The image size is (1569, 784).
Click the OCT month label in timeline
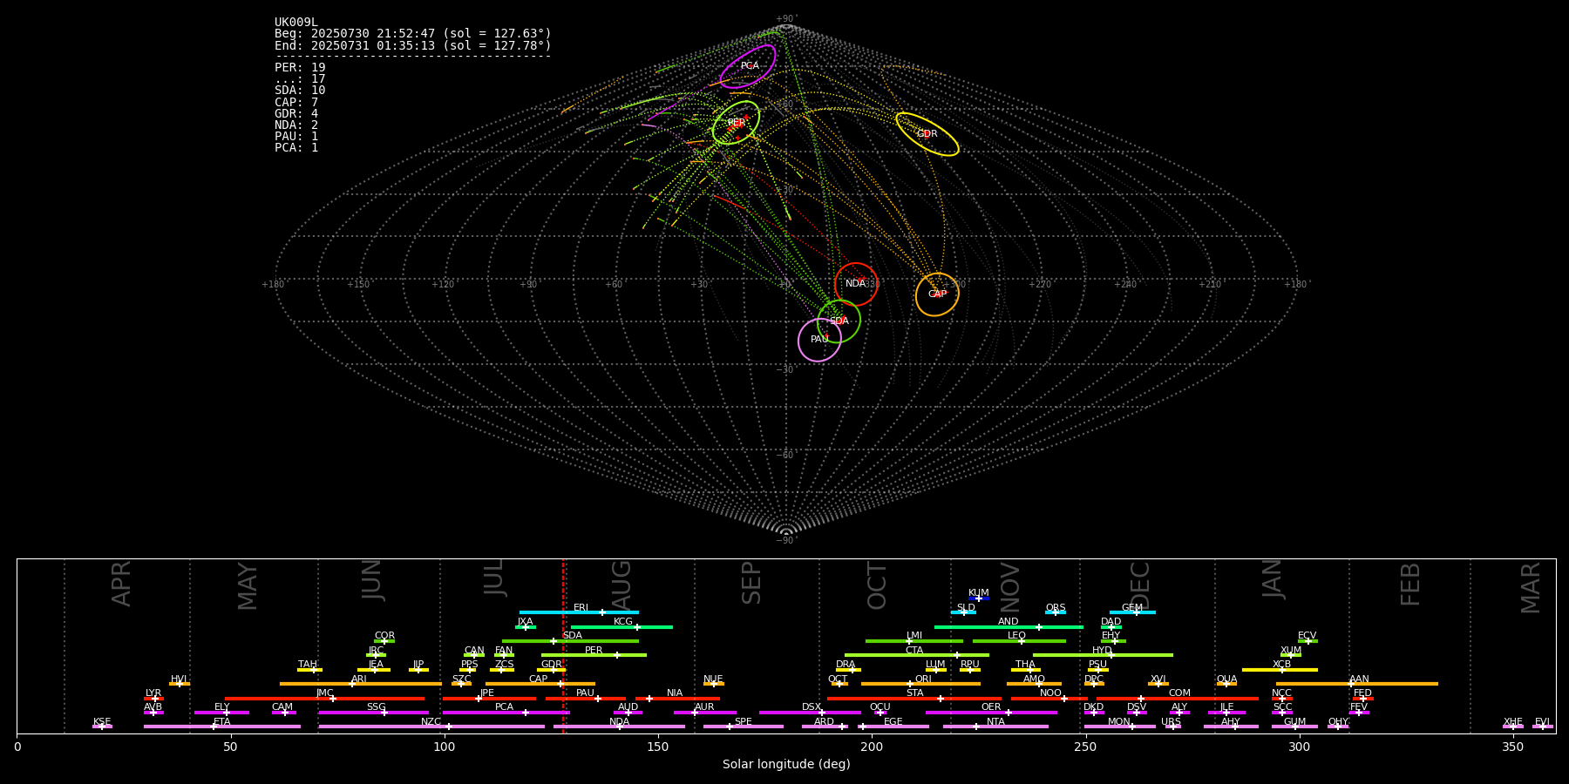877,586
